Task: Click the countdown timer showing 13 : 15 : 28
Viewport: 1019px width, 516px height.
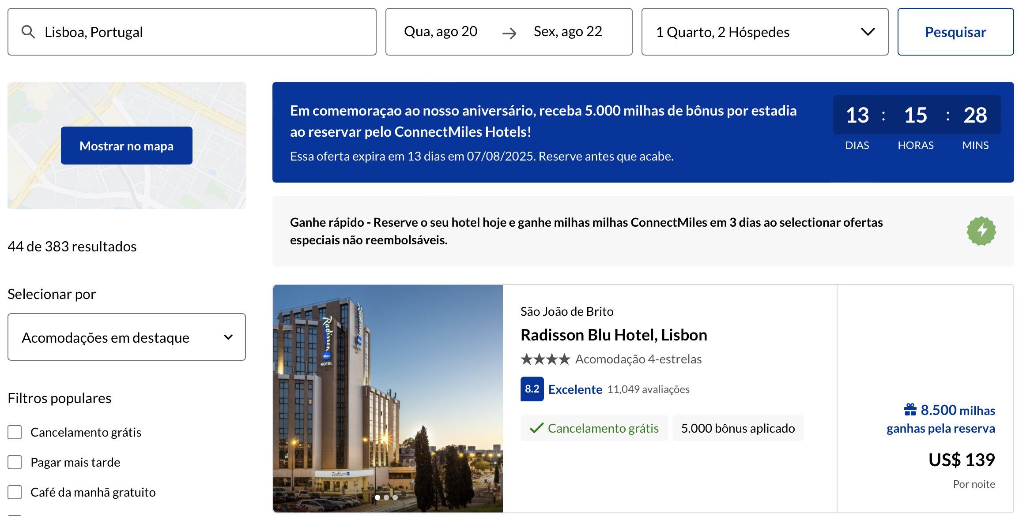Action: (x=917, y=115)
